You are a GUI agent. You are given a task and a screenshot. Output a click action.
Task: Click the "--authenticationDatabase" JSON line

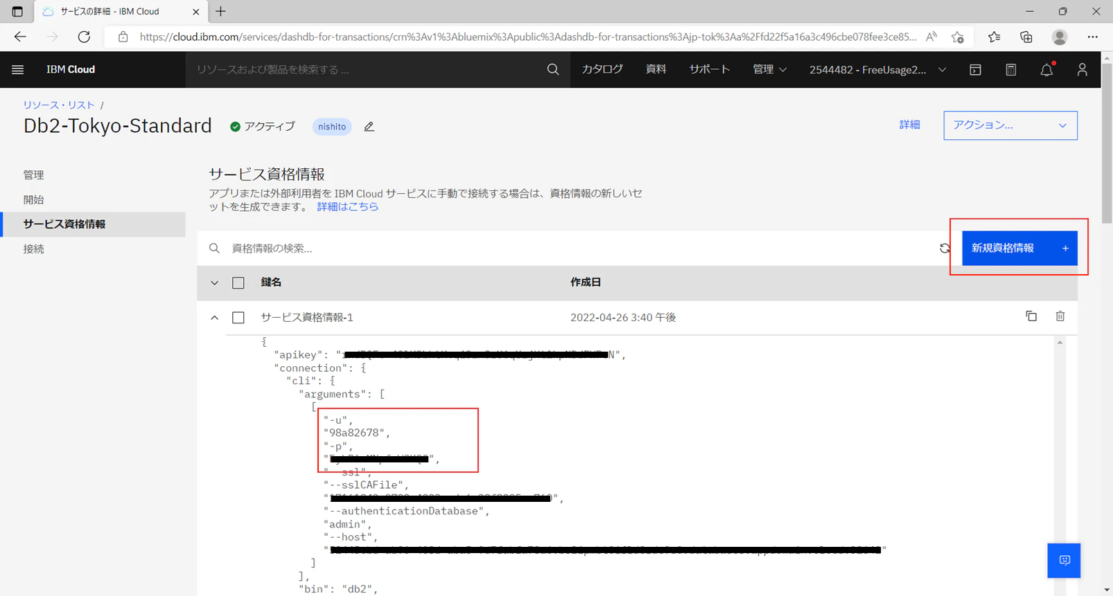(407, 511)
